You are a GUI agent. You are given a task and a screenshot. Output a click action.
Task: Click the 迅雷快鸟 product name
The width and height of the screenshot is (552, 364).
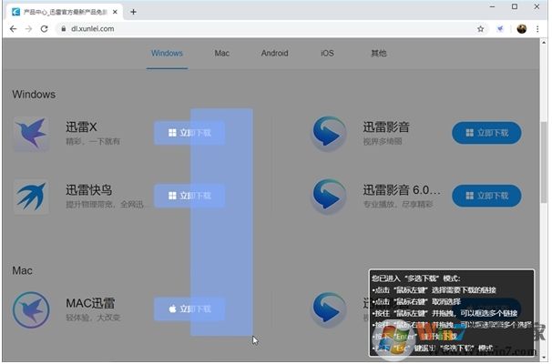(x=88, y=190)
